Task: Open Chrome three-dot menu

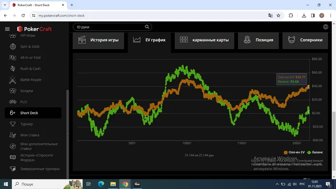Action: 330,15
